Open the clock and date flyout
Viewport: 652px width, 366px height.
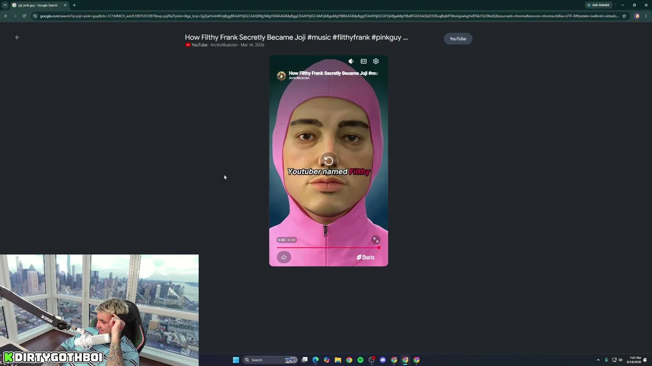tap(635, 360)
